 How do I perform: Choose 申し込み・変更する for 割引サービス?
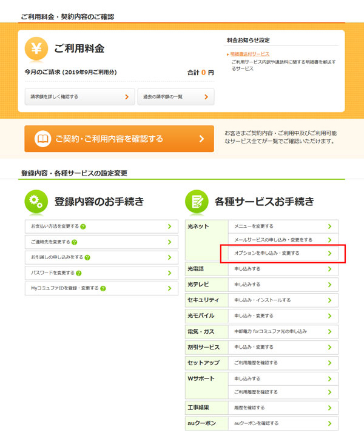point(283,348)
